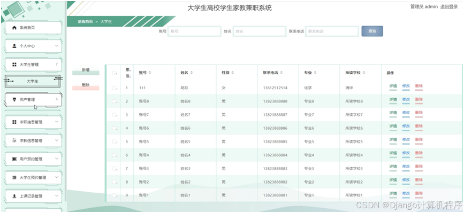The image size is (464, 213).
Task: Open 系统首页 in the sidebar
Action: (33, 28)
